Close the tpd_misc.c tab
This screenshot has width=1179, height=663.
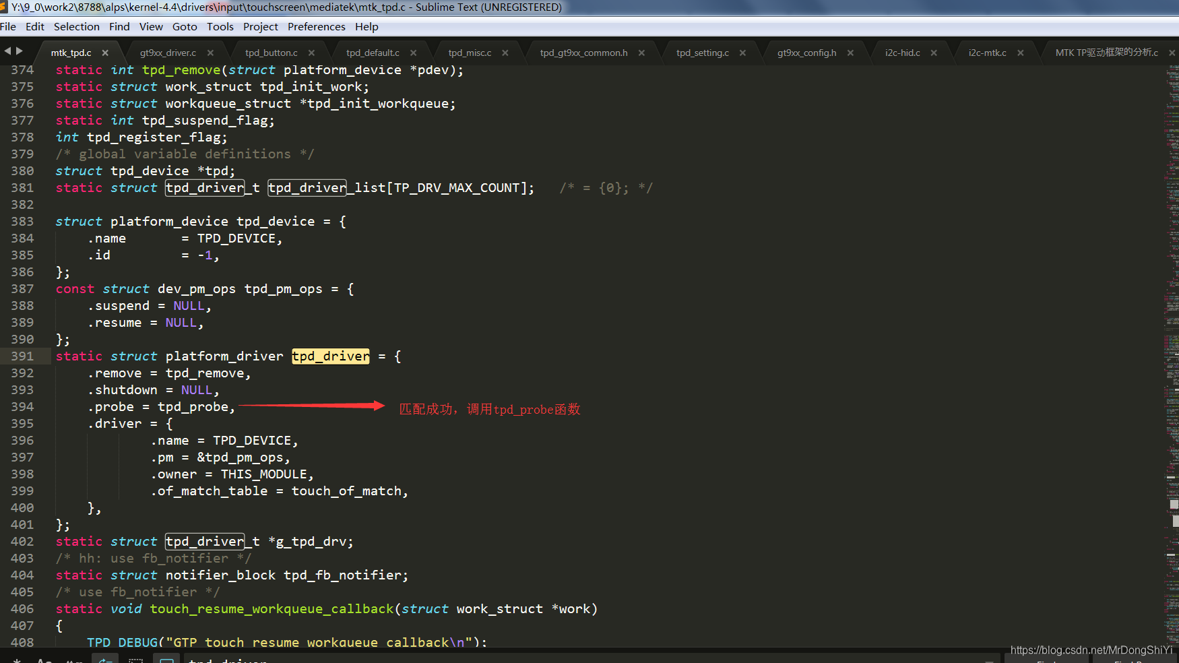pos(505,53)
